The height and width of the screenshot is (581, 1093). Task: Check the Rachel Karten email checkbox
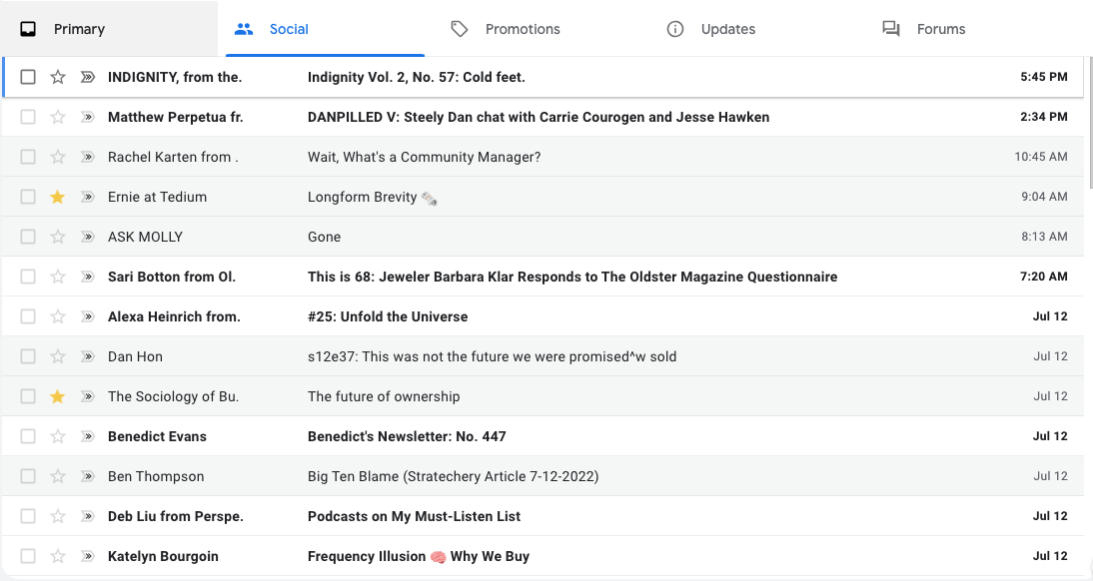[27, 157]
